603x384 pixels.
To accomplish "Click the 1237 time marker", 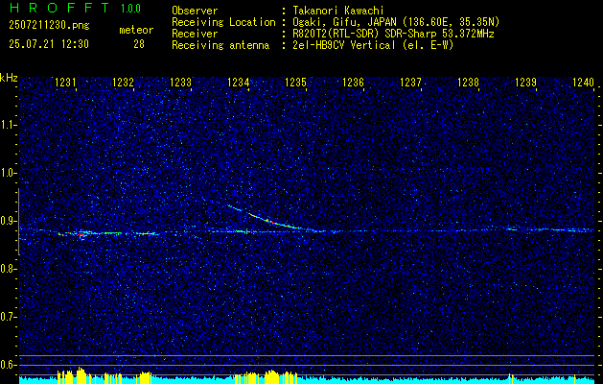I will (x=410, y=82).
